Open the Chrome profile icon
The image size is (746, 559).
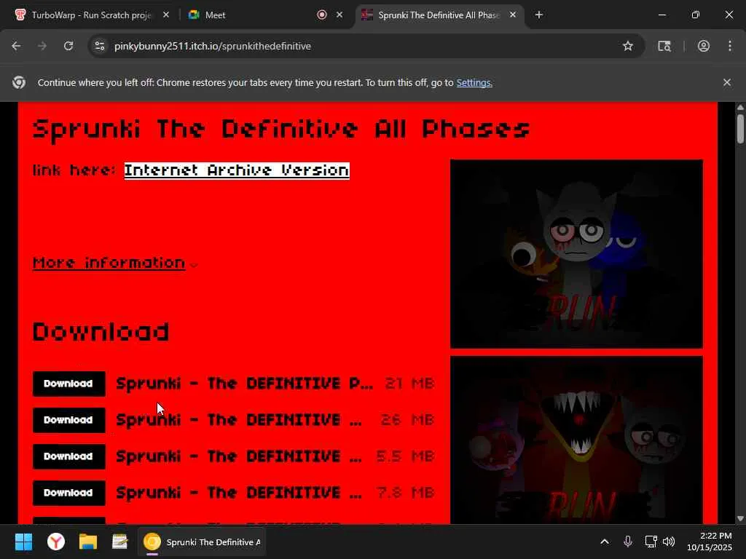click(704, 46)
